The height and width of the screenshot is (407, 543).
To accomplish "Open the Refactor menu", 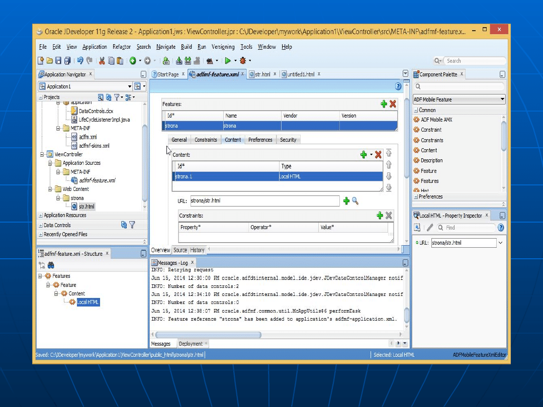I will tap(122, 47).
